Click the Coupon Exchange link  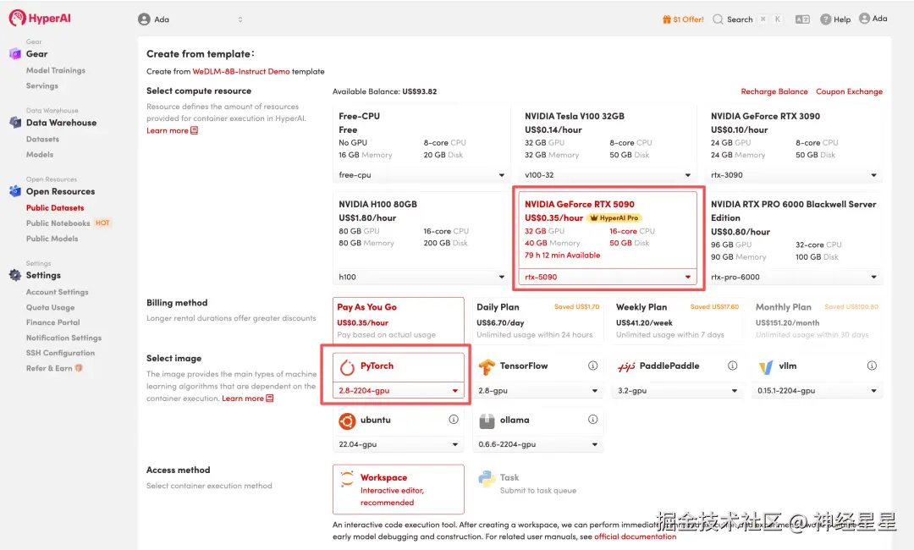[x=850, y=91]
